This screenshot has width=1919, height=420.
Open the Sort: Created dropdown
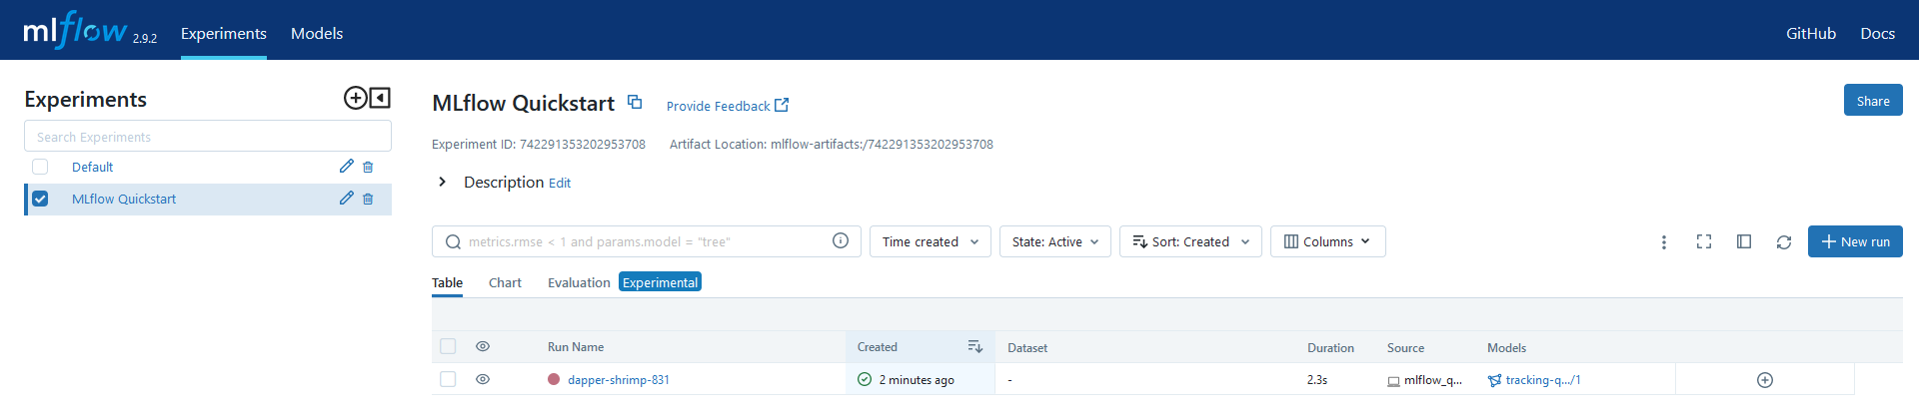click(1190, 241)
